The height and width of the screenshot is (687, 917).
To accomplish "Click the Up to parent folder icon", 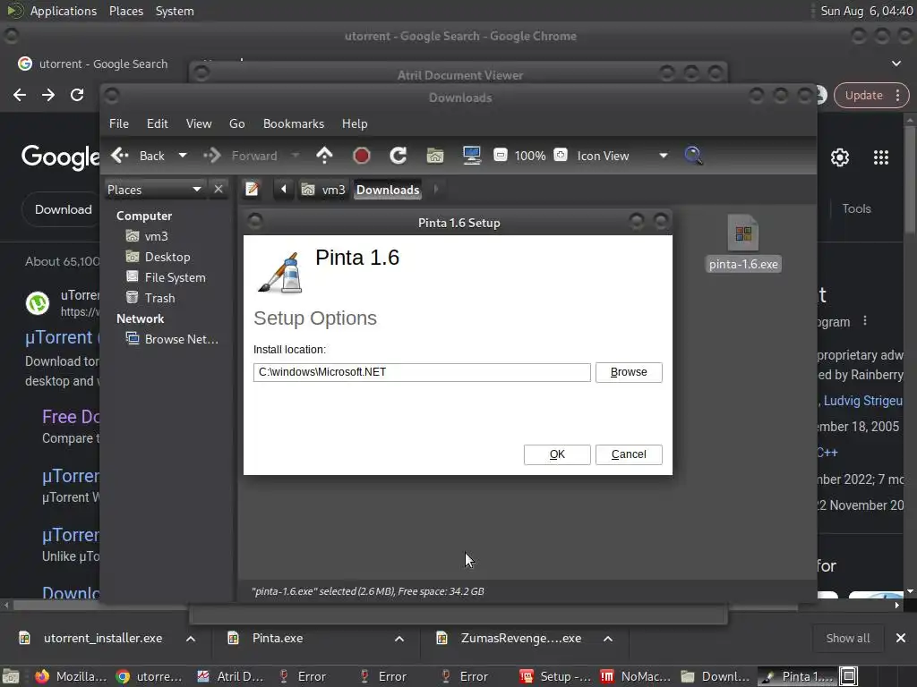I will pyautogui.click(x=324, y=156).
